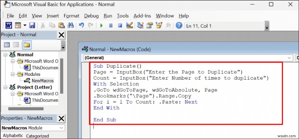Open the Object Browser icon

tap(159, 25)
